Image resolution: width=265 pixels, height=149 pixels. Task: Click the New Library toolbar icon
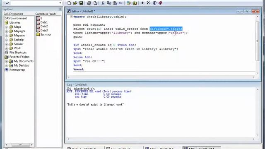[128, 3]
